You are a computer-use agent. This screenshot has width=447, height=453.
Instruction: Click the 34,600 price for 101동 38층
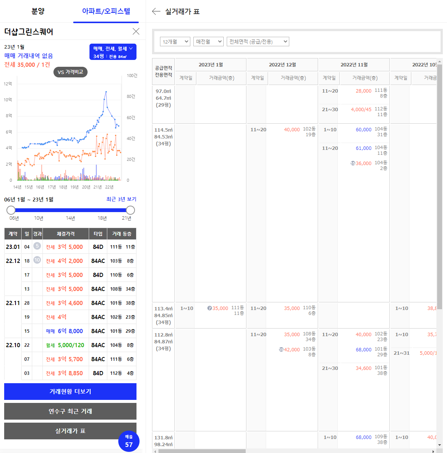(363, 368)
